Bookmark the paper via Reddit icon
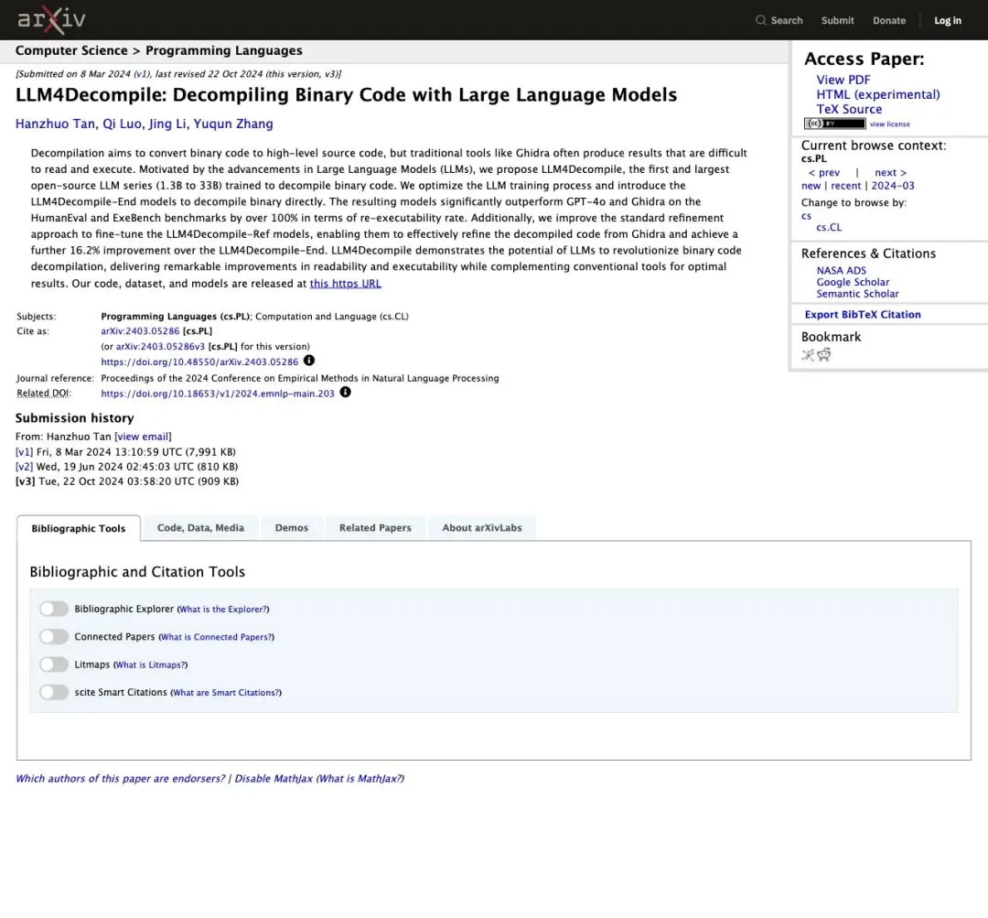Screen dimensions: 988x918 tap(824, 355)
